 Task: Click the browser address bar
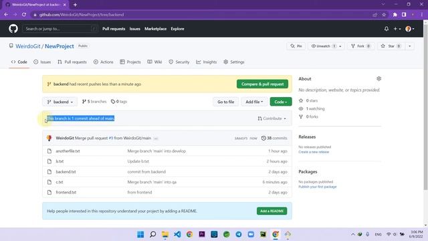click(202, 15)
